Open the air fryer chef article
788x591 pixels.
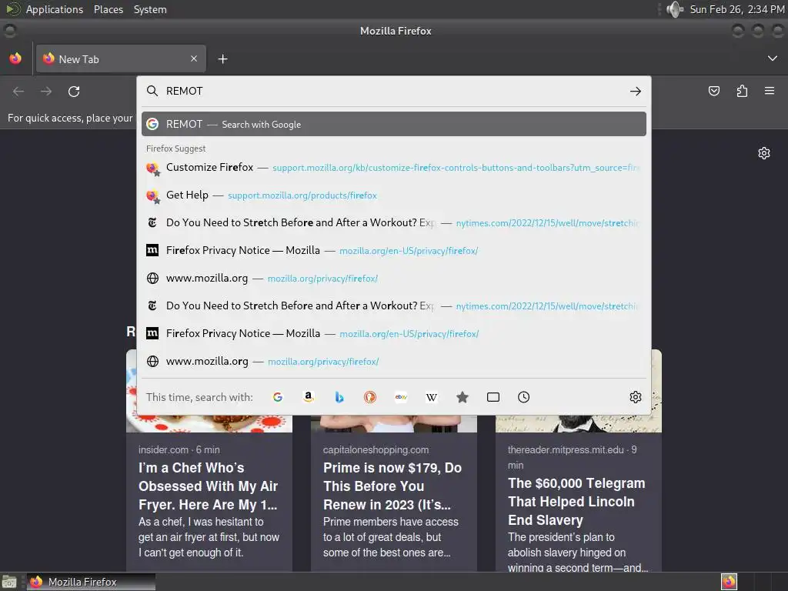click(x=209, y=486)
